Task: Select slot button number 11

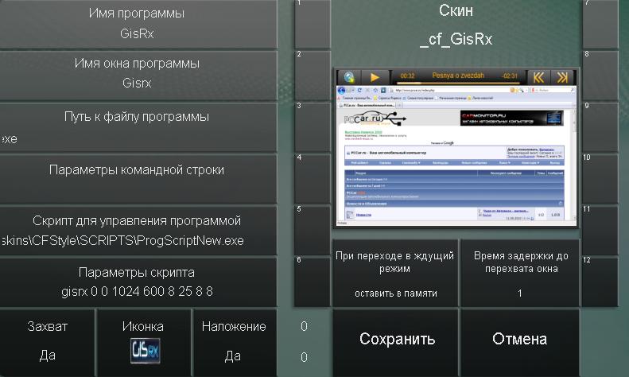Action: pos(600,230)
